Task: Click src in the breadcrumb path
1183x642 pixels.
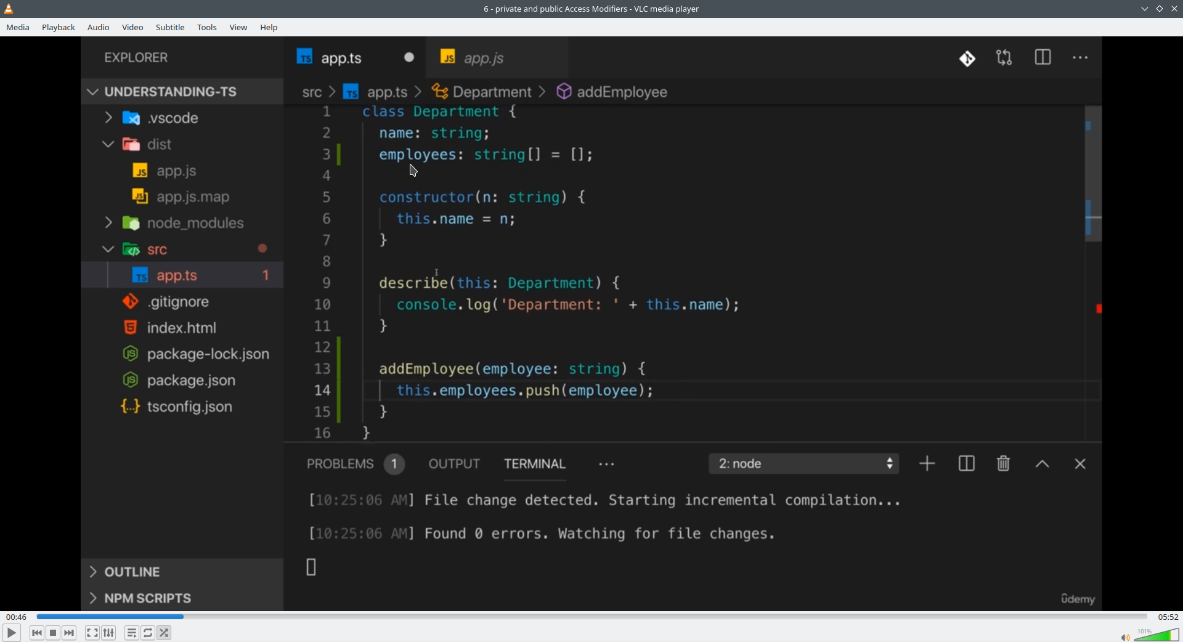Action: (x=312, y=92)
